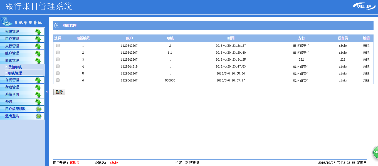Image resolution: width=378 pixels, height=166 pixels.
Task: Click the computer logo in navigation header
Action: click(x=6, y=21)
